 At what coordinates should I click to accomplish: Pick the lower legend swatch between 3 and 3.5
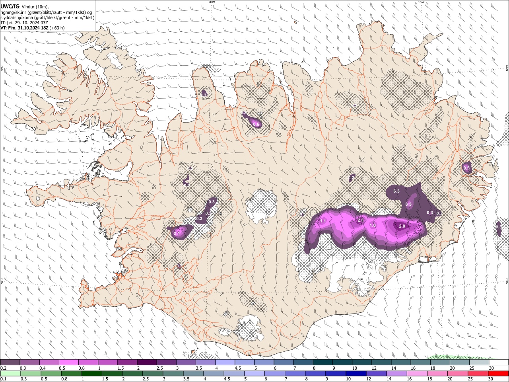click(173, 373)
